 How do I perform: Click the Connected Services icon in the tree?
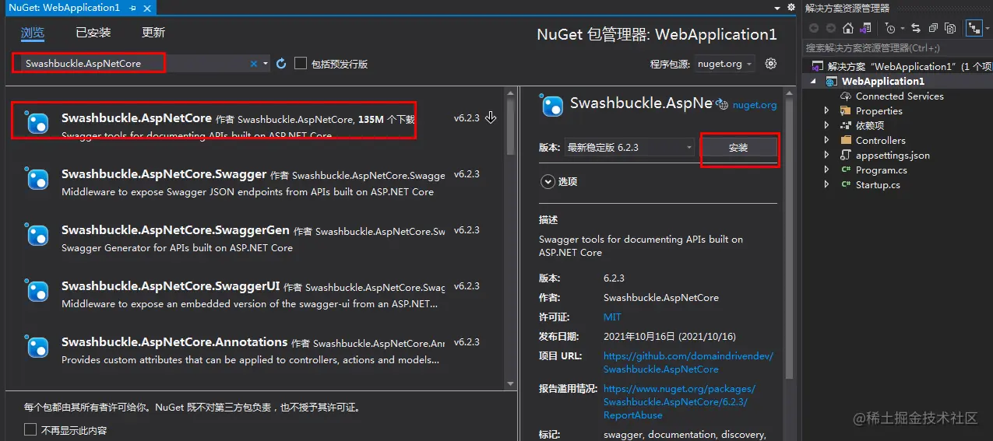click(846, 96)
